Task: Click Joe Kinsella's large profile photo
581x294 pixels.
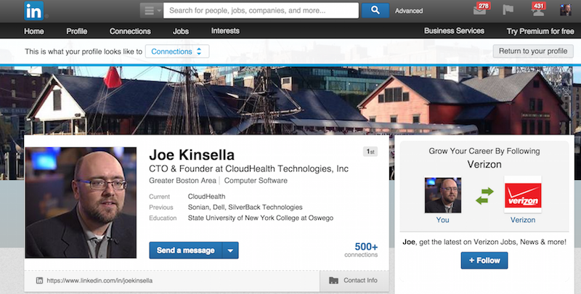Action: pos(81,203)
